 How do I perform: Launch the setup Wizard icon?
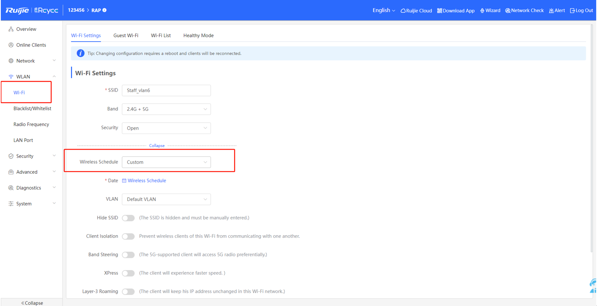[482, 11]
